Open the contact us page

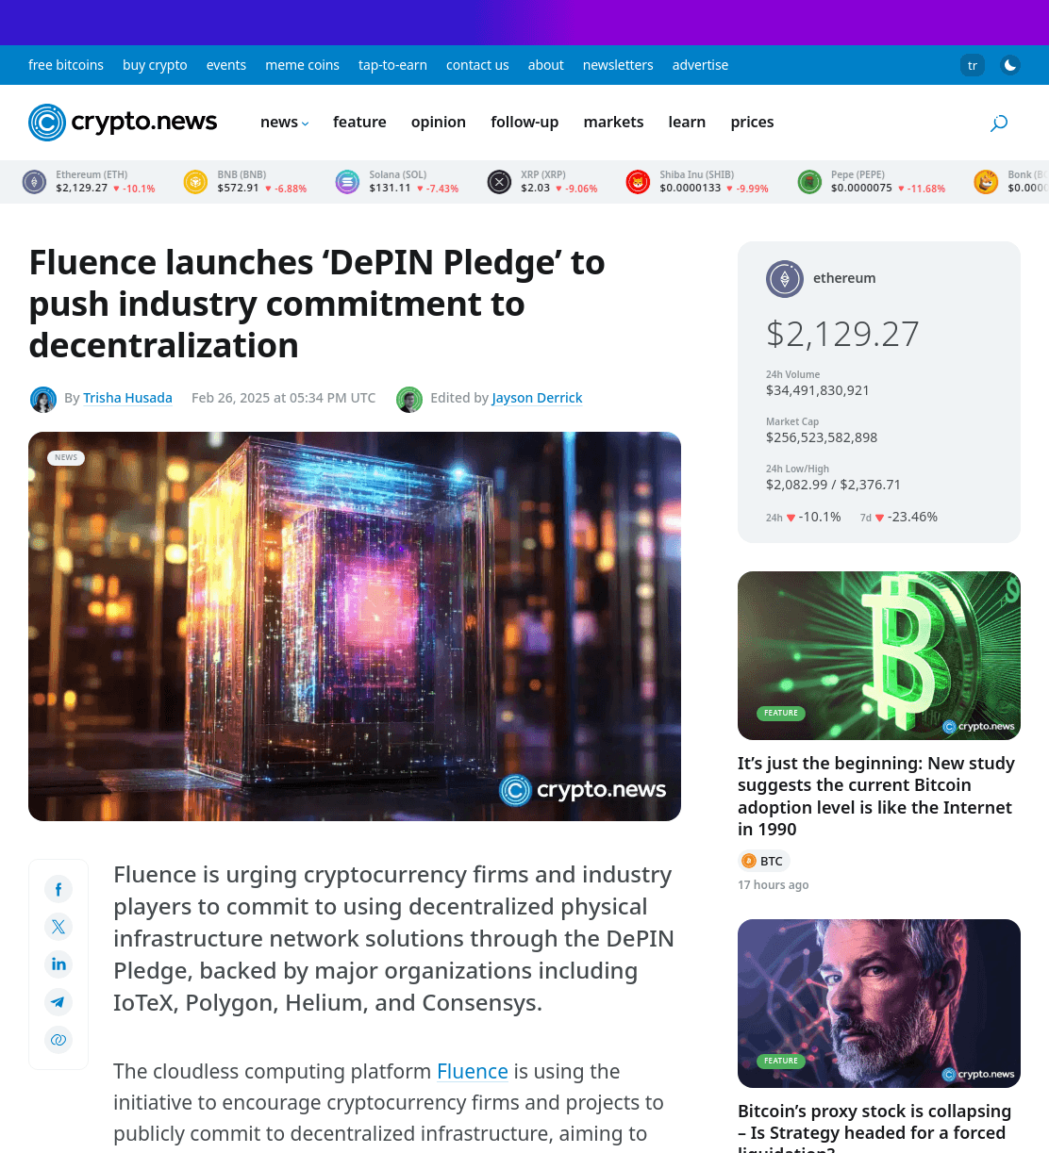point(477,65)
